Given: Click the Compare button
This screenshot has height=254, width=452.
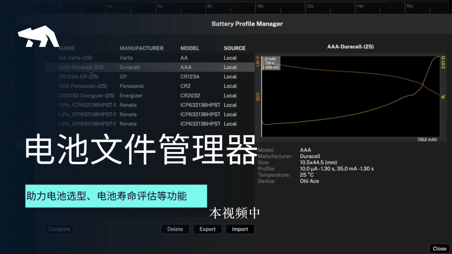Looking at the screenshot, I should pos(59,229).
